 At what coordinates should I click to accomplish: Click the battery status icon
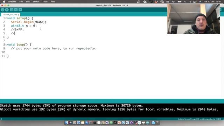pyautogui.click(x=180, y=2)
